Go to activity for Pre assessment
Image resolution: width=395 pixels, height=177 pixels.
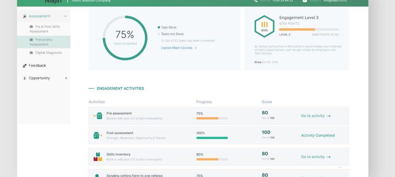pos(316,116)
